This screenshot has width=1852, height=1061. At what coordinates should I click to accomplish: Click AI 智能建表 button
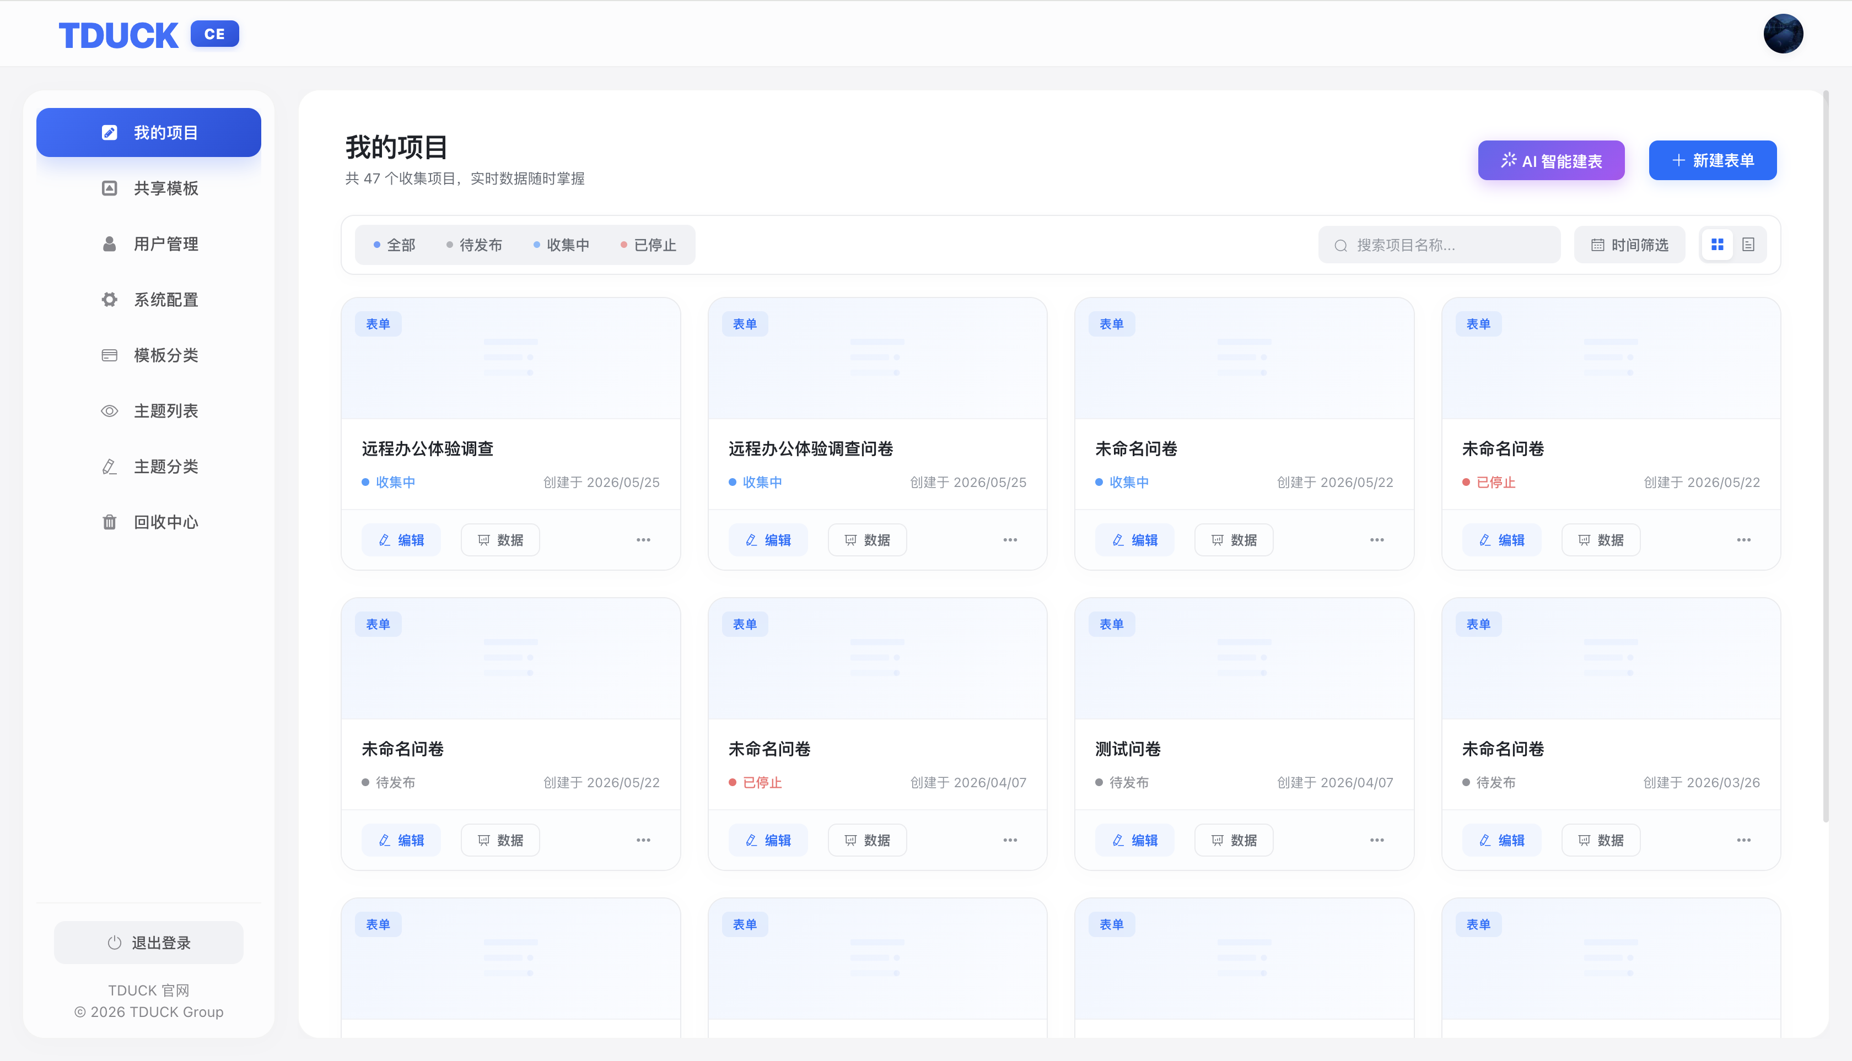tap(1551, 160)
